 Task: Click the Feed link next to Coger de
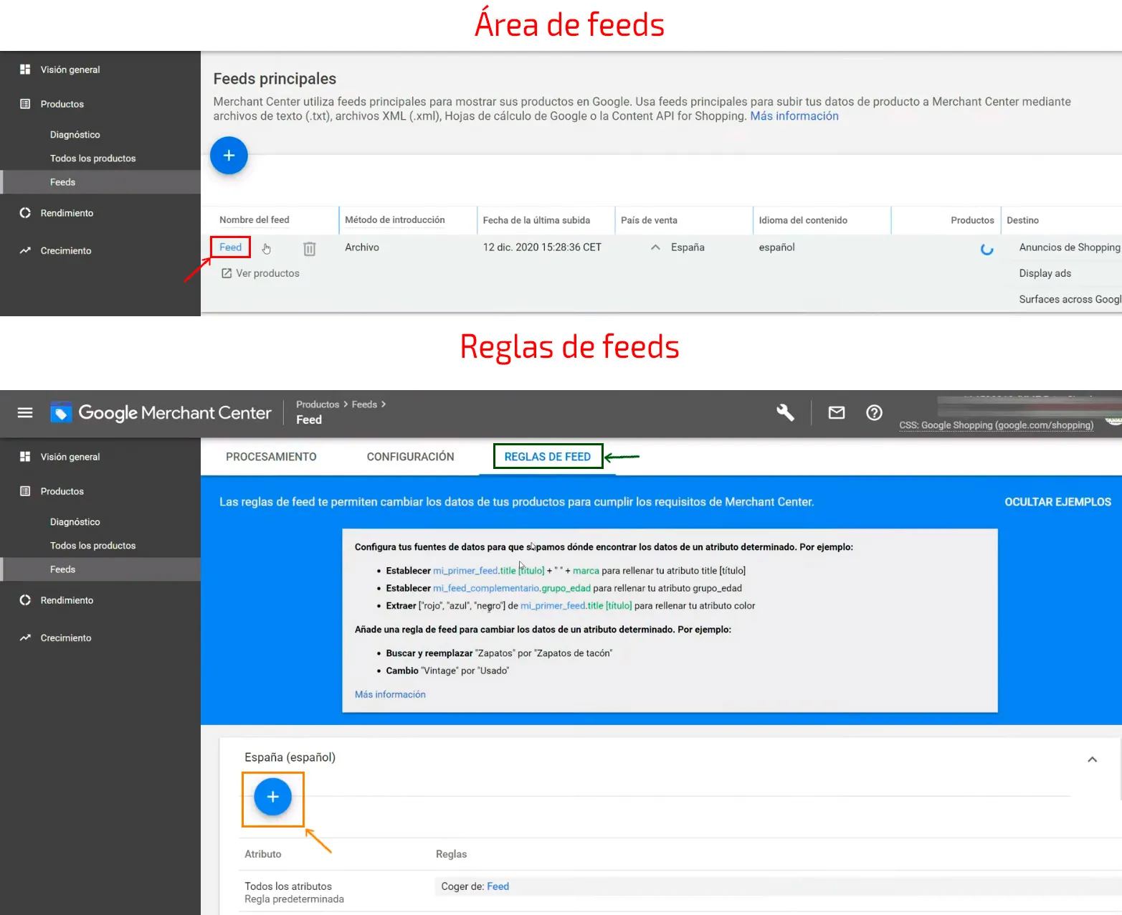click(498, 886)
